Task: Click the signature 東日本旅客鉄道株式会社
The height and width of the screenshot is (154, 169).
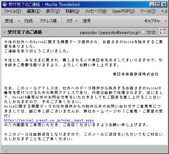Action: click(136, 74)
